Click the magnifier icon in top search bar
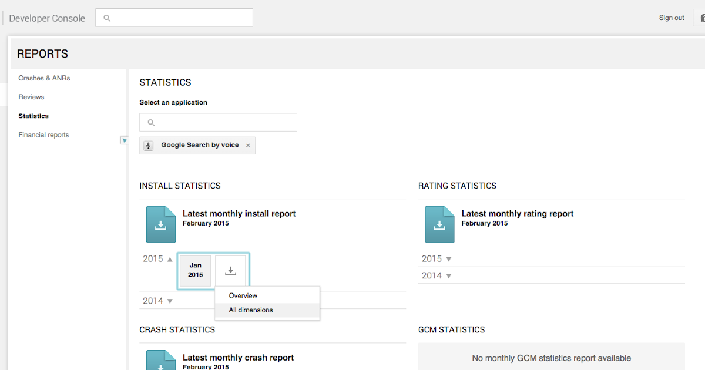 107,18
